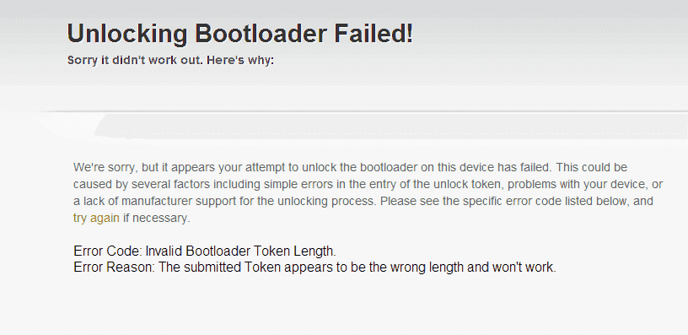Click 'problems with your device, or' text
688x335 pixels.
585,184
